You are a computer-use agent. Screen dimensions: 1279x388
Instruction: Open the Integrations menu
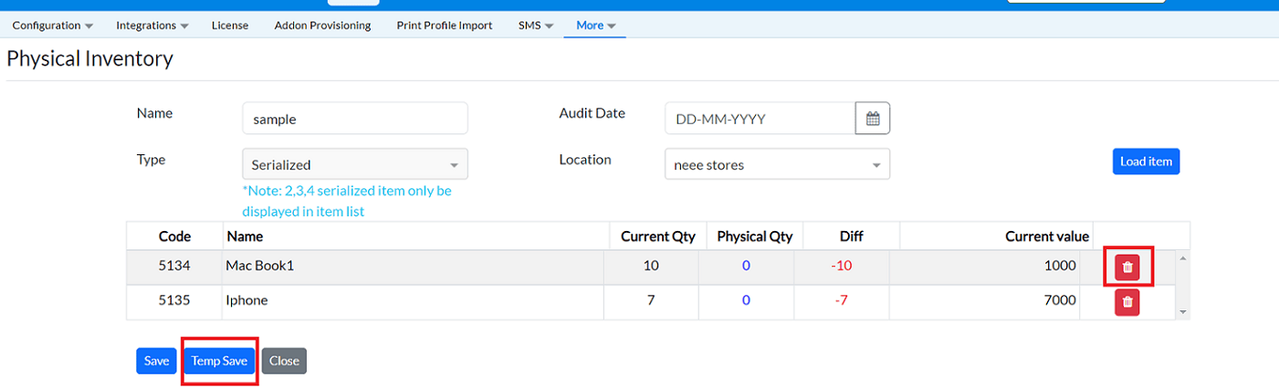click(x=152, y=26)
